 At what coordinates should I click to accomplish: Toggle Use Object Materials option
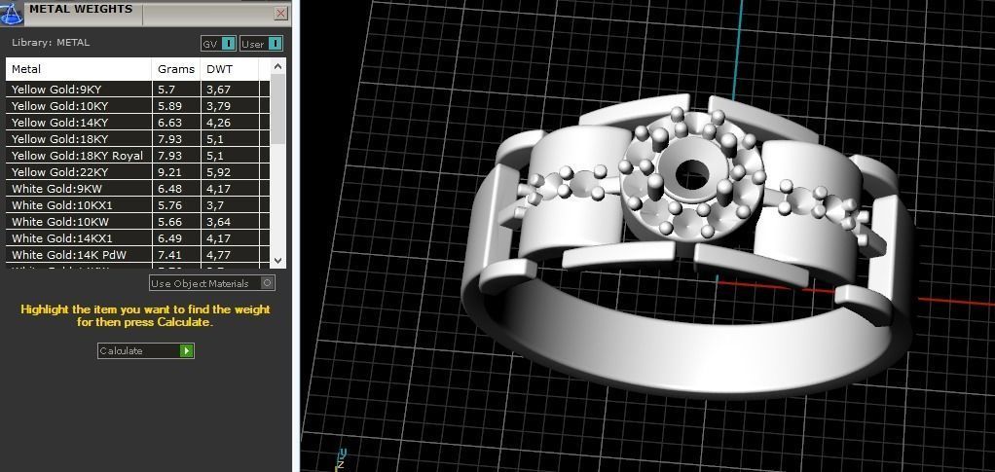212,283
